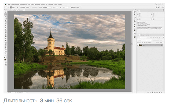Switch to the Каналы tab
Screen dimensions: 173x110
(142, 35)
